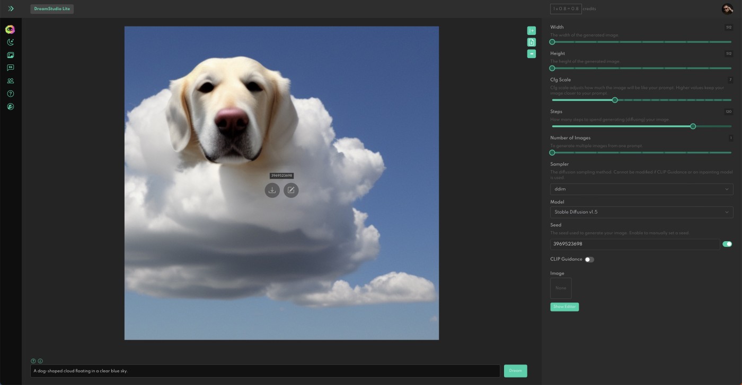Open the quote speech bubble icon

tap(11, 68)
